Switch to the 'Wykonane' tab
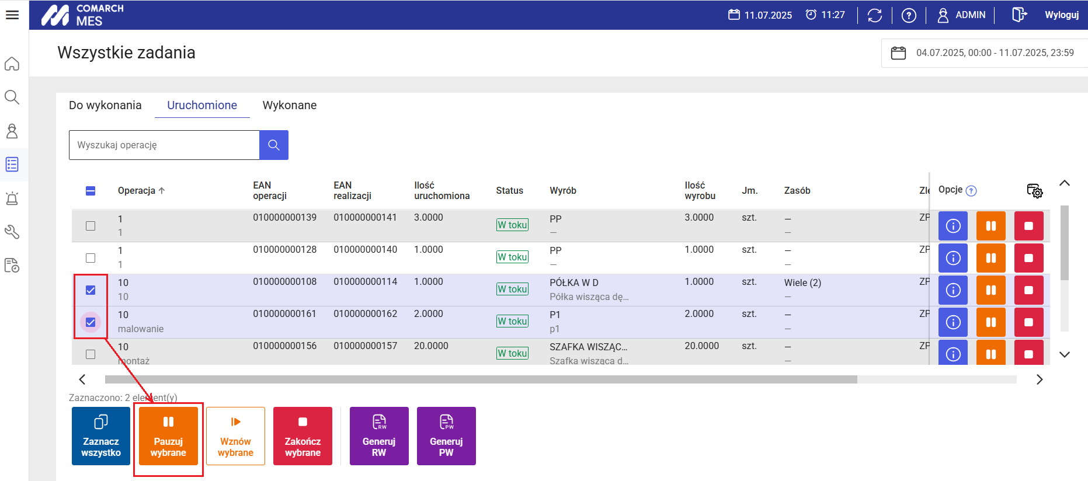The image size is (1088, 481). [x=289, y=105]
